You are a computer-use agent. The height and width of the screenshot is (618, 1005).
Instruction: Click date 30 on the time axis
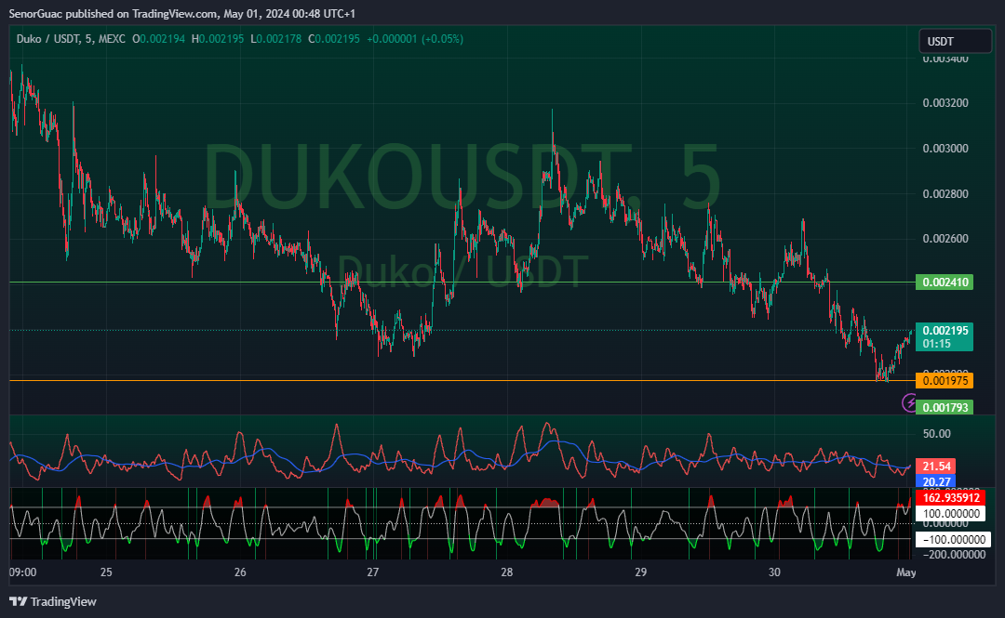coord(774,572)
